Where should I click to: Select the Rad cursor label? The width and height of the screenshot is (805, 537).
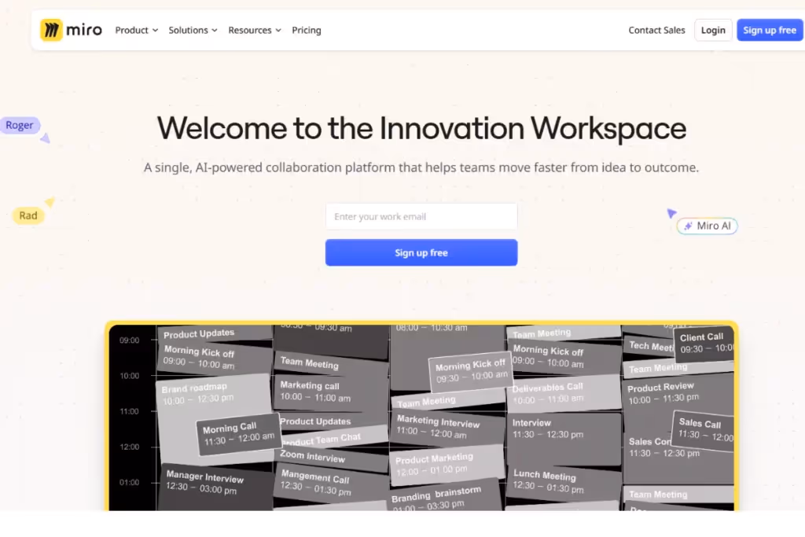(x=28, y=215)
